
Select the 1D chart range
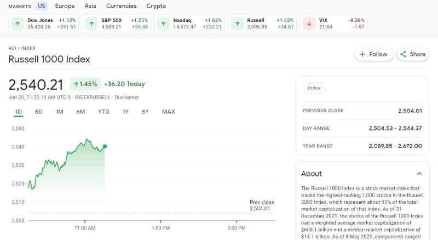pos(19,112)
